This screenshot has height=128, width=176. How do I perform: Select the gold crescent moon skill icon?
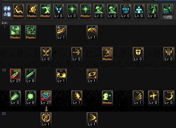169,98
